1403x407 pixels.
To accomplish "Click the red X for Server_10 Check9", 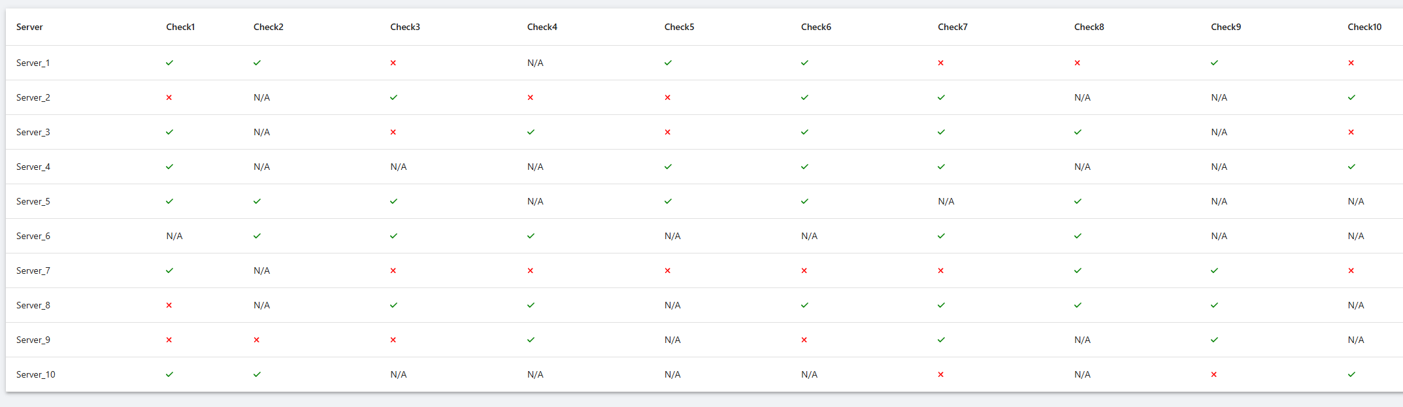I will click(1213, 374).
